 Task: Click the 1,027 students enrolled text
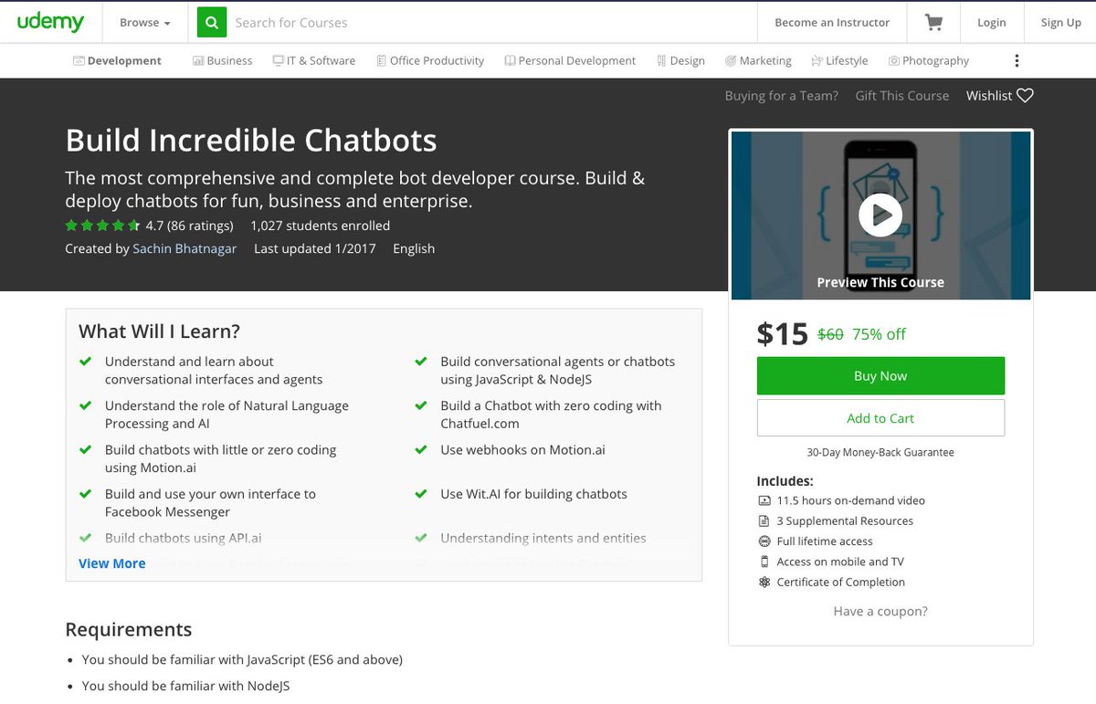320,226
